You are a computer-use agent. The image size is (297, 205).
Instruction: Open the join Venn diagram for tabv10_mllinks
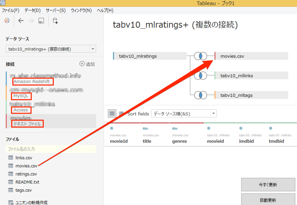point(200,75)
